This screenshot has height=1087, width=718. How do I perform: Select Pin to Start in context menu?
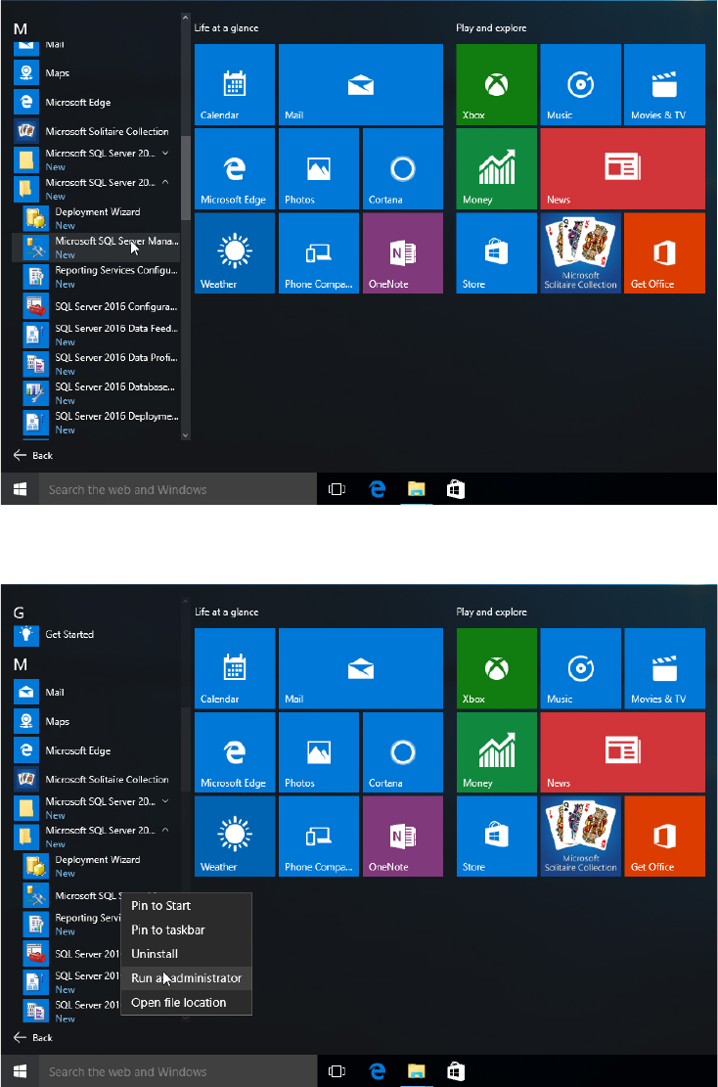186,905
